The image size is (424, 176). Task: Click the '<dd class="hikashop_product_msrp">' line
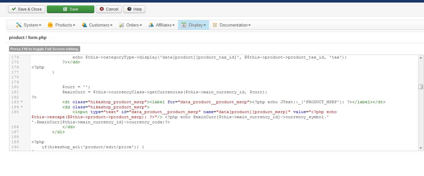point(106,107)
